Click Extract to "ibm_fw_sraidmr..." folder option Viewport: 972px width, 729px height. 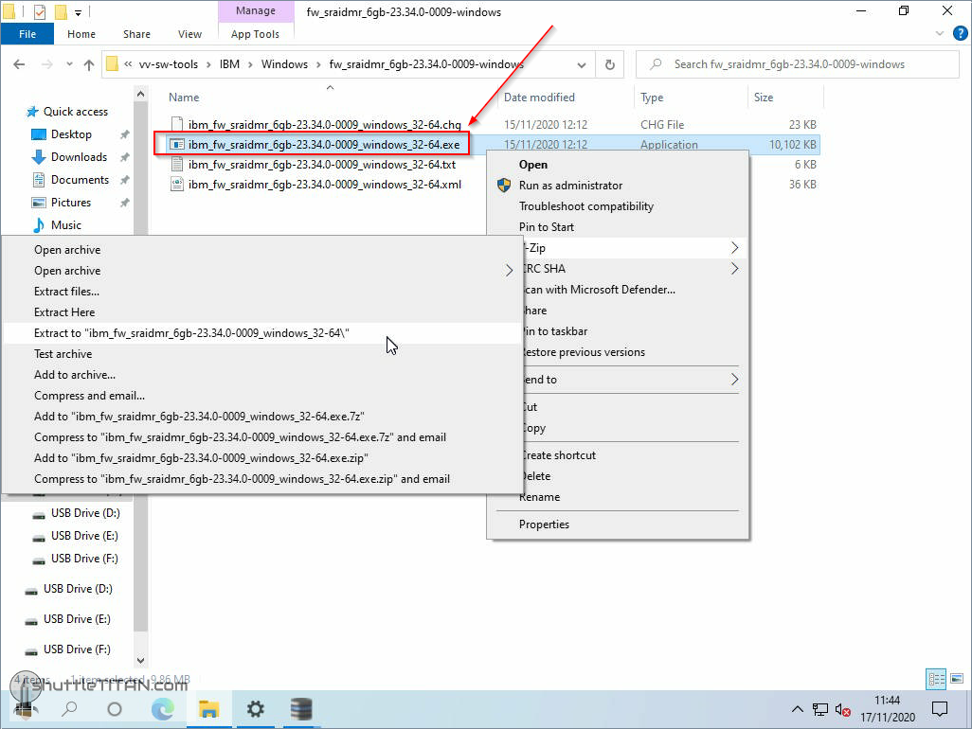[x=191, y=333]
